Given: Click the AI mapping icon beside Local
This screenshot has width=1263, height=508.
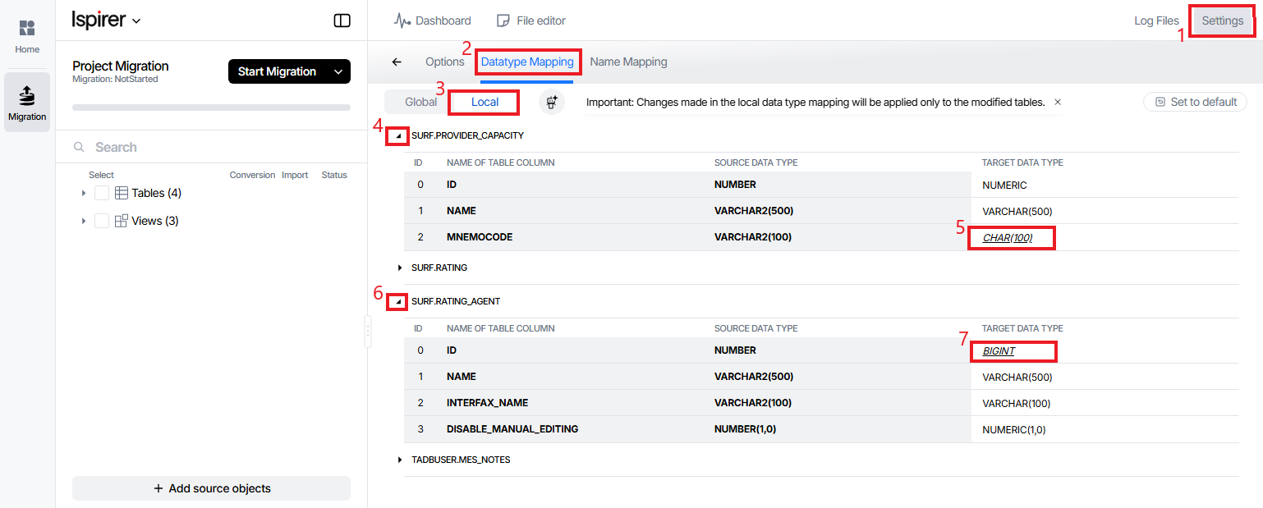Looking at the screenshot, I should pos(552,103).
